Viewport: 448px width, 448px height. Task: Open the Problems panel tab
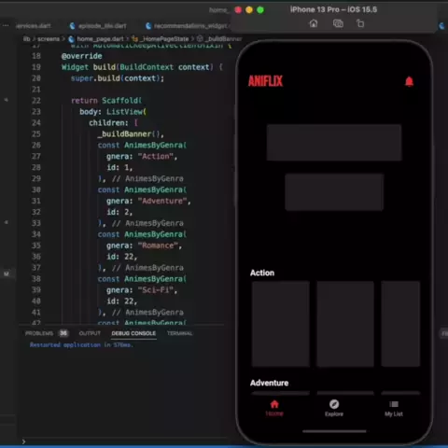click(x=39, y=333)
